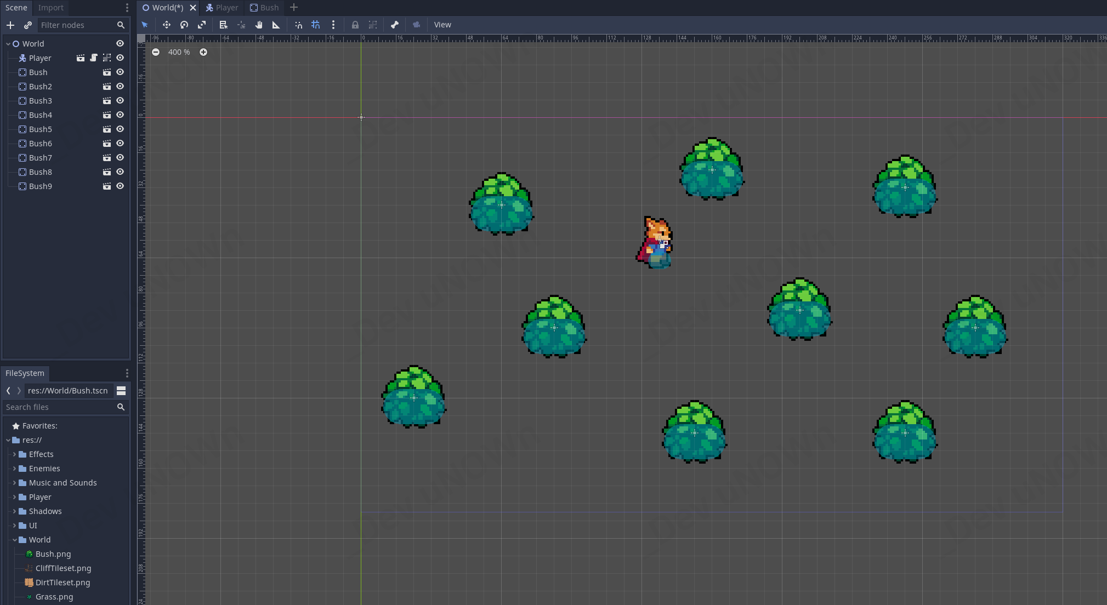Click the bone skeleton options icon

pyautogui.click(x=395, y=25)
